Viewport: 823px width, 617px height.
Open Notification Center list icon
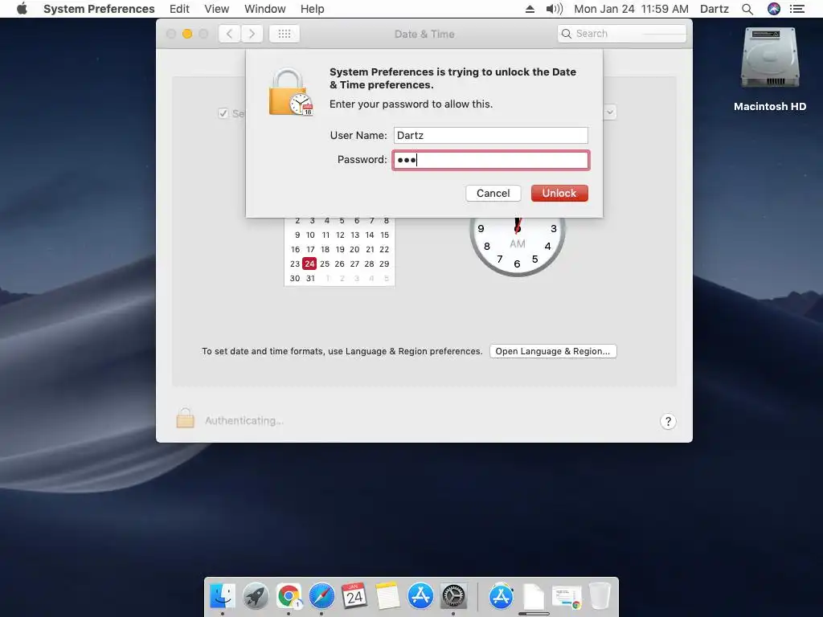pyautogui.click(x=797, y=9)
